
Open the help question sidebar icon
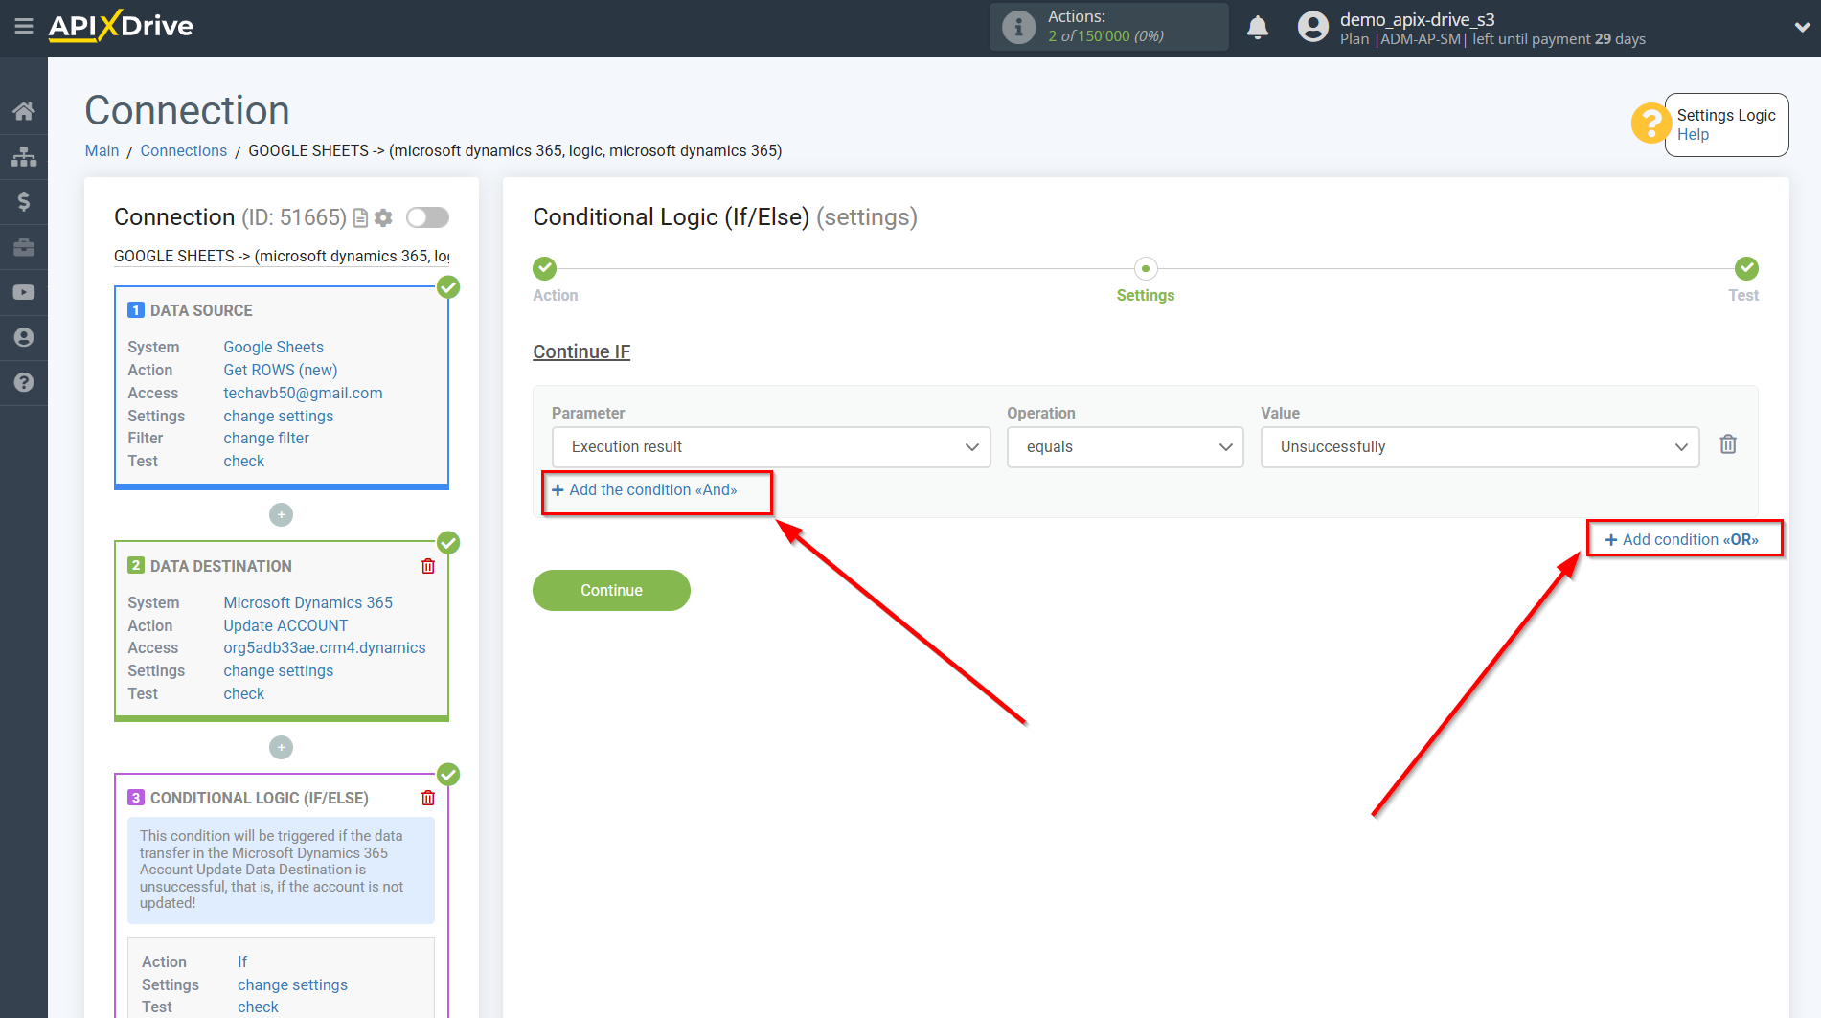[24, 382]
